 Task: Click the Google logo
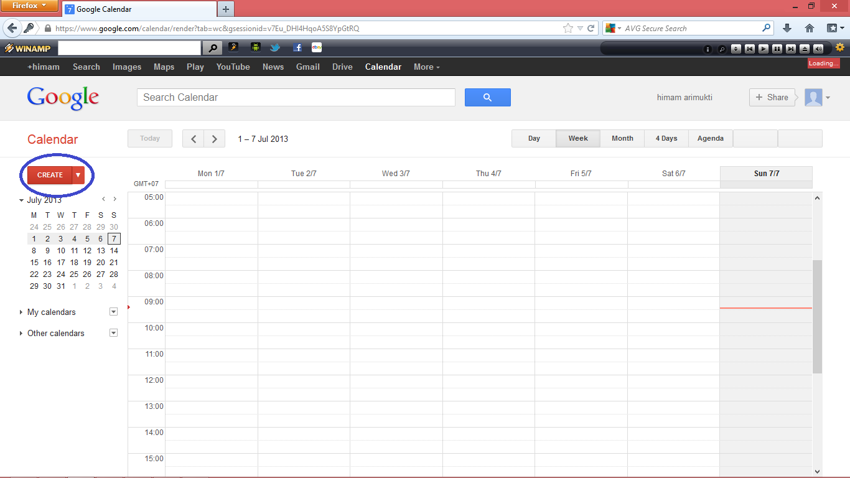point(63,97)
